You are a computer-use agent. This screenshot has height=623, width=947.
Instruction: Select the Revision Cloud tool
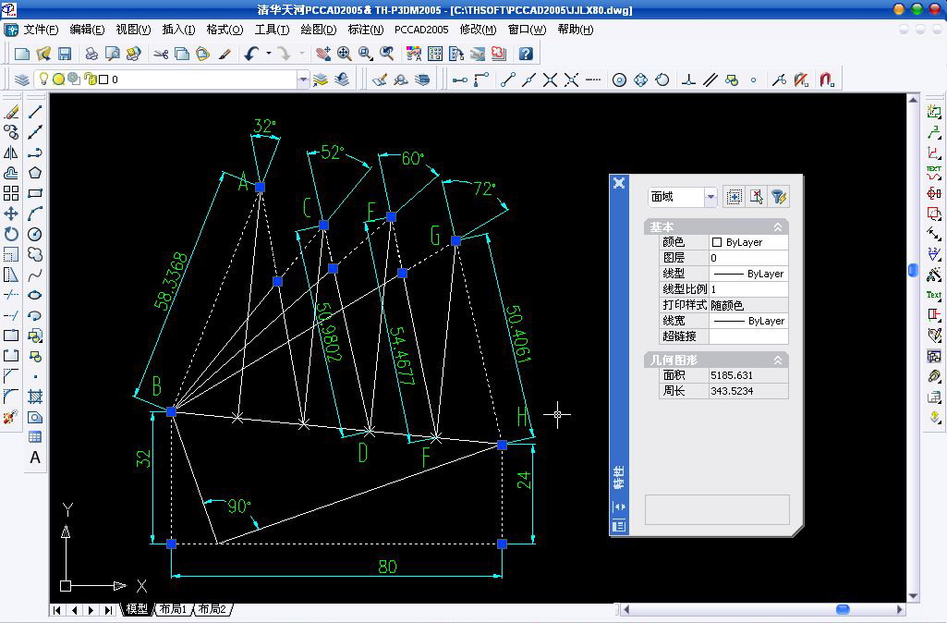point(35,254)
